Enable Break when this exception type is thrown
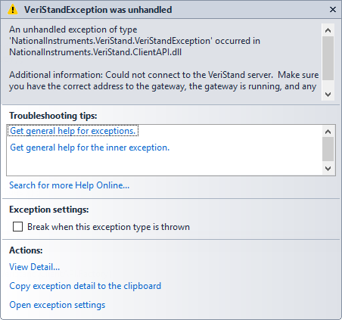This screenshot has height=320, width=342. (x=17, y=227)
